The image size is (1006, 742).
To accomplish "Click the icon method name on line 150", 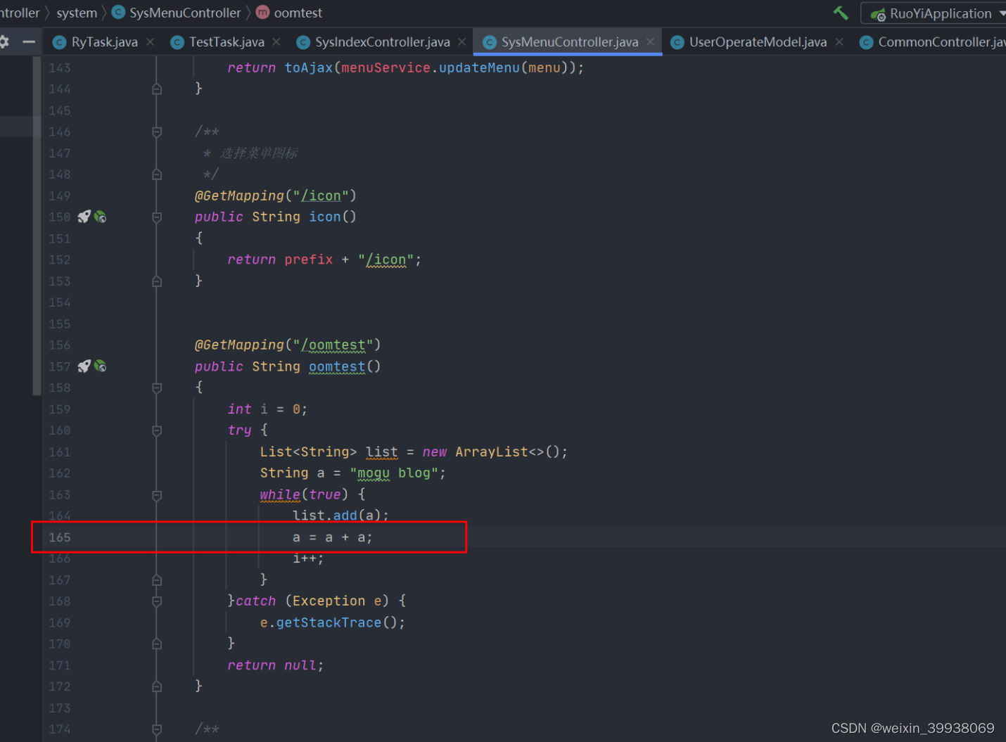I will 325,217.
